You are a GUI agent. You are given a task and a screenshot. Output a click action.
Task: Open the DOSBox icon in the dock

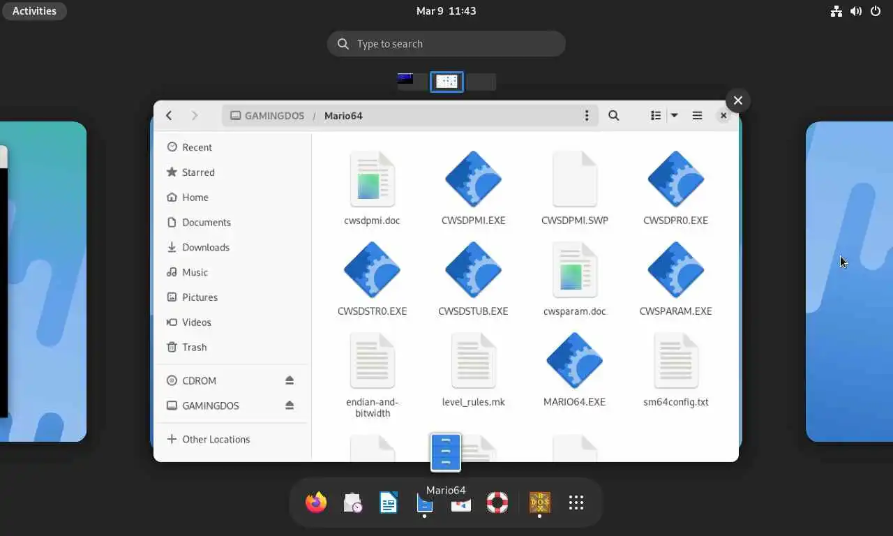click(540, 502)
